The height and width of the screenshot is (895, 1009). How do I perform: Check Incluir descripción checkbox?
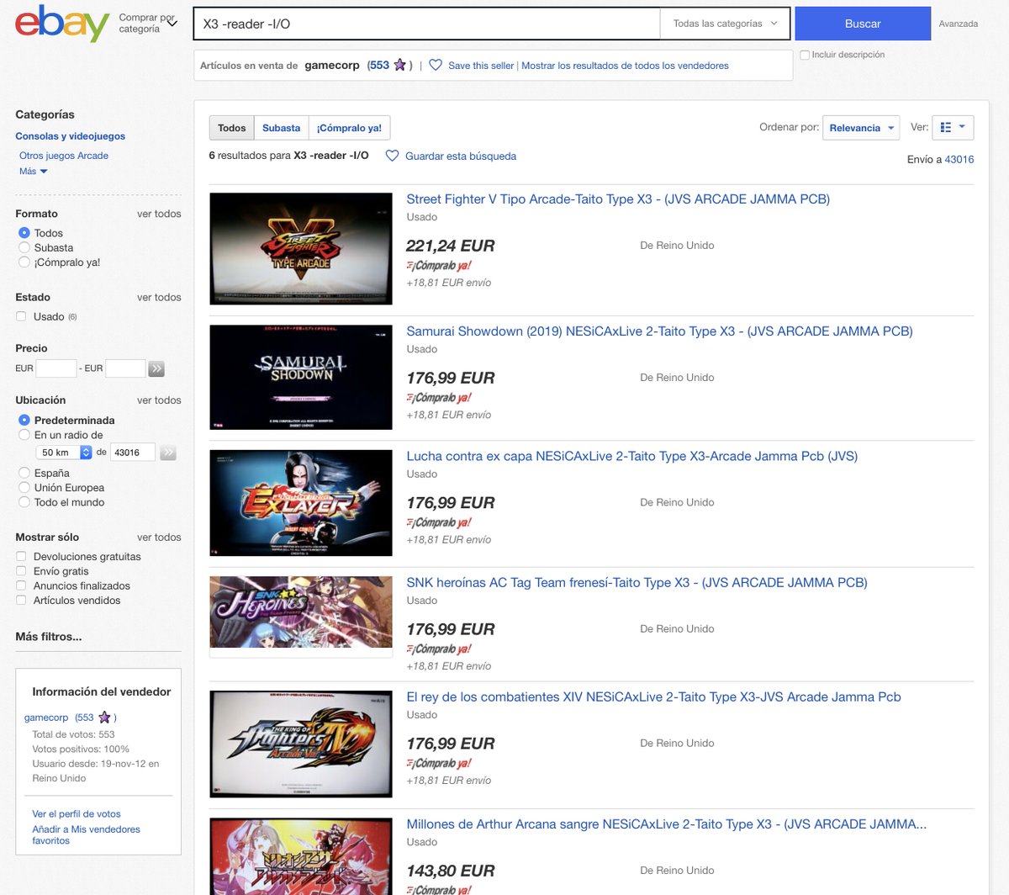coord(805,55)
